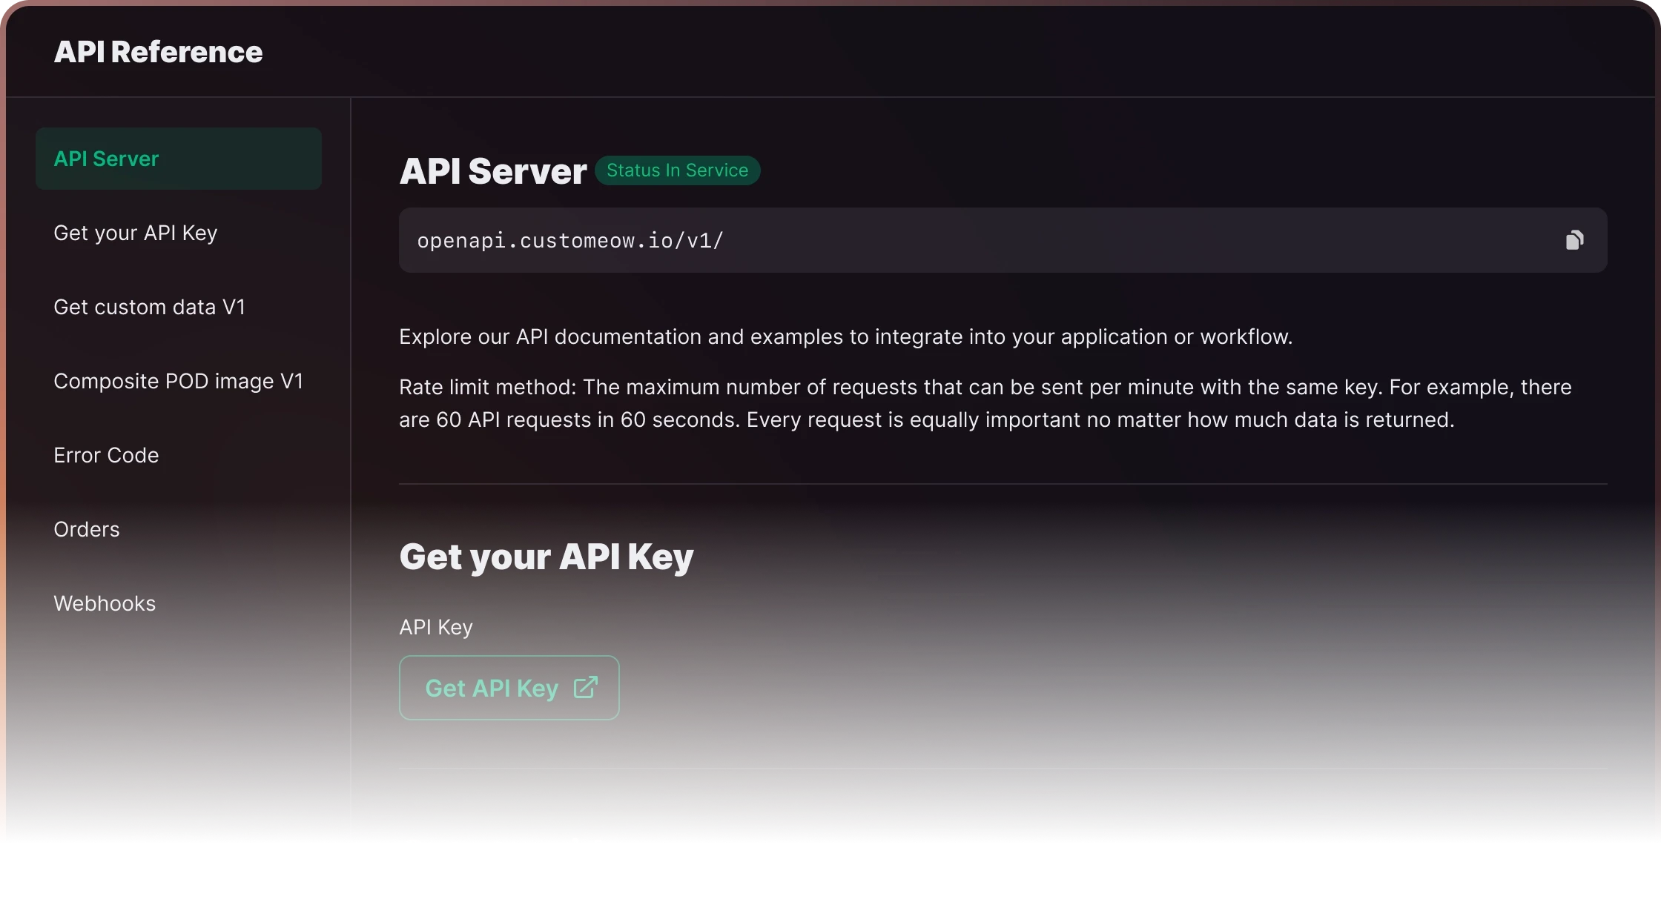Click the external link icon in Get API Key
1661x919 pixels.
(585, 688)
